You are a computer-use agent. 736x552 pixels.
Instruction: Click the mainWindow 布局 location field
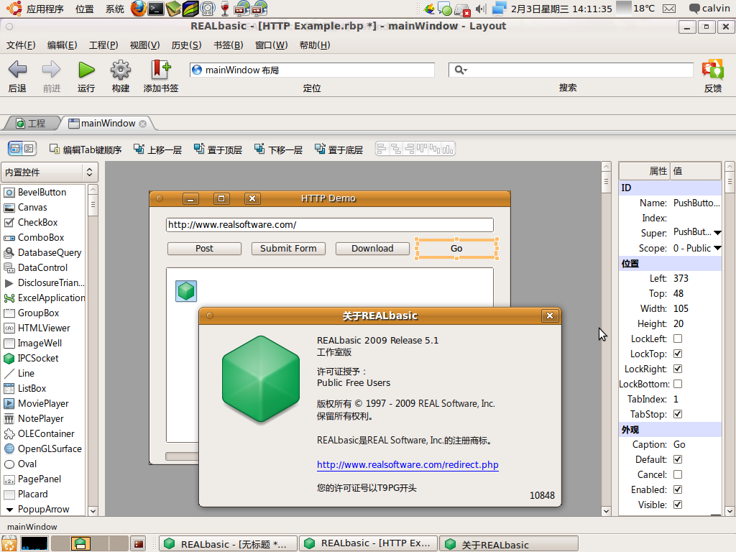pyautogui.click(x=312, y=70)
